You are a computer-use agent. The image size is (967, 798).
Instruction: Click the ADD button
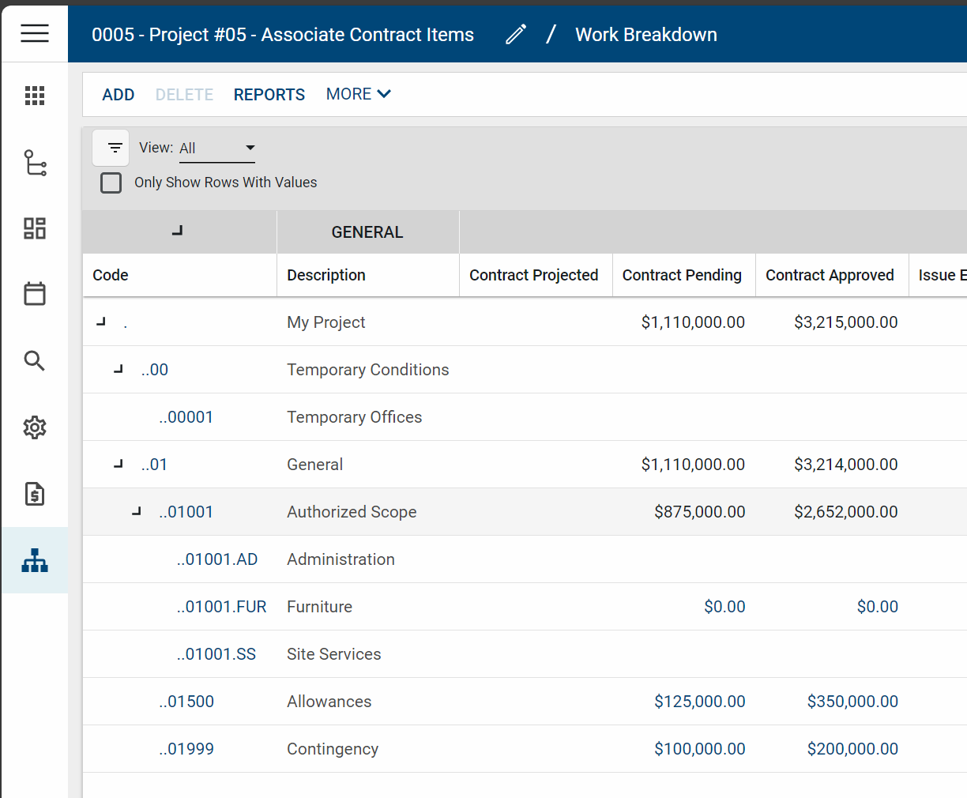click(x=119, y=95)
